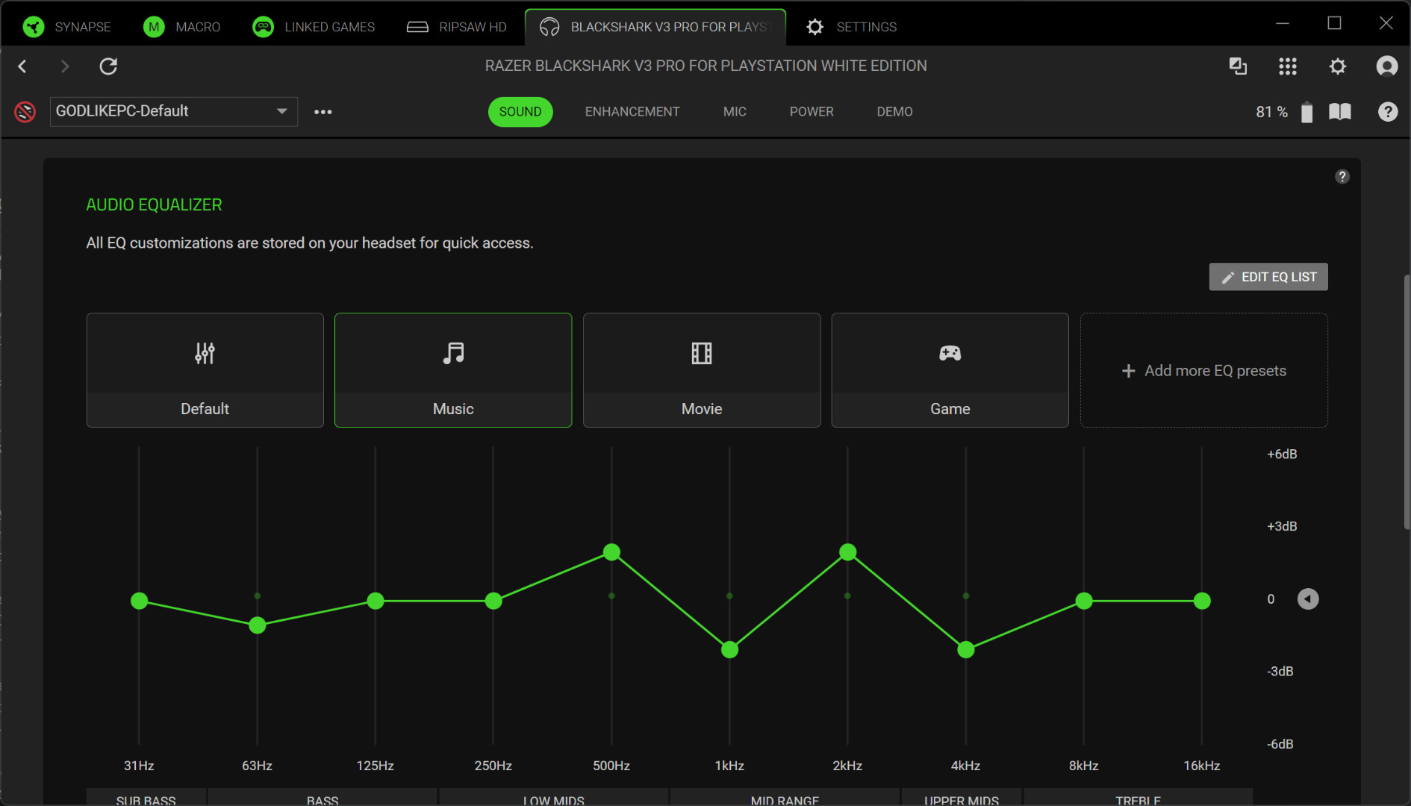The height and width of the screenshot is (806, 1411).
Task: Click the multi-window overlay icon
Action: (x=1238, y=66)
